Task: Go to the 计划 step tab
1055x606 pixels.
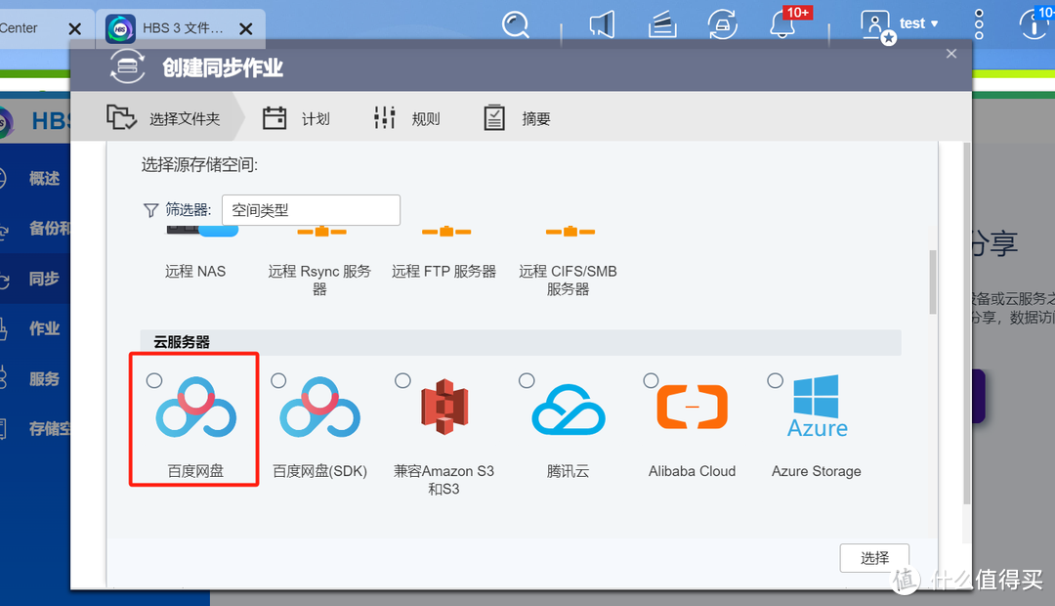Action: 297,119
